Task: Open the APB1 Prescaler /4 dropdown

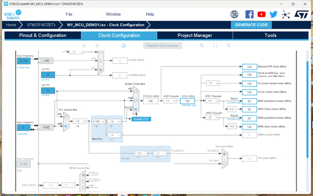Action: coord(212,101)
